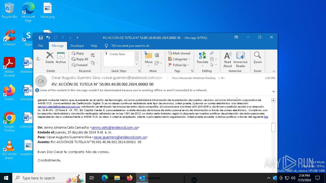Click the message body scrollbar thumb

point(273,128)
